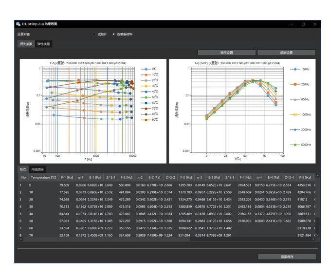The image size is (331, 277).
Task: Select the 试验片 radio button
Action: 94,35
